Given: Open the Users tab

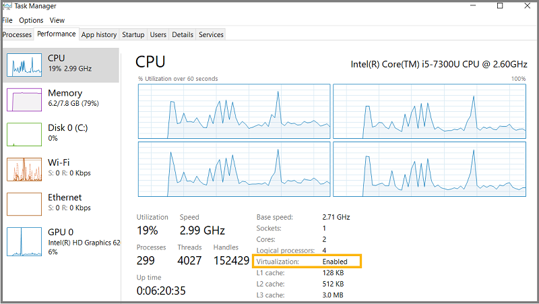Looking at the screenshot, I should pos(158,34).
